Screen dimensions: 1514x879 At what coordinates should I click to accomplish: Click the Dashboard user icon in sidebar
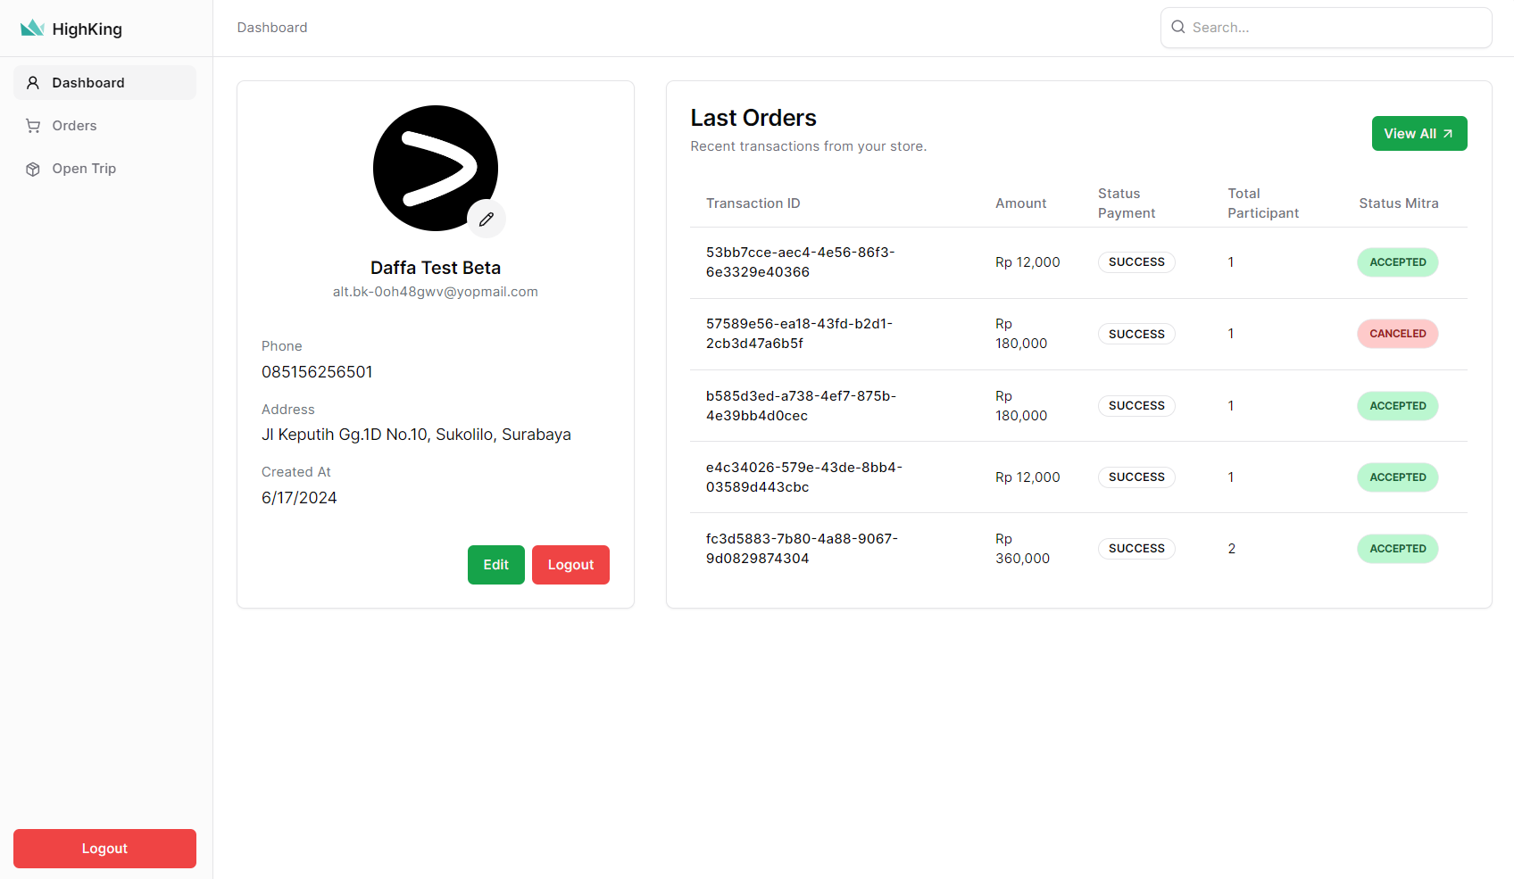click(33, 83)
